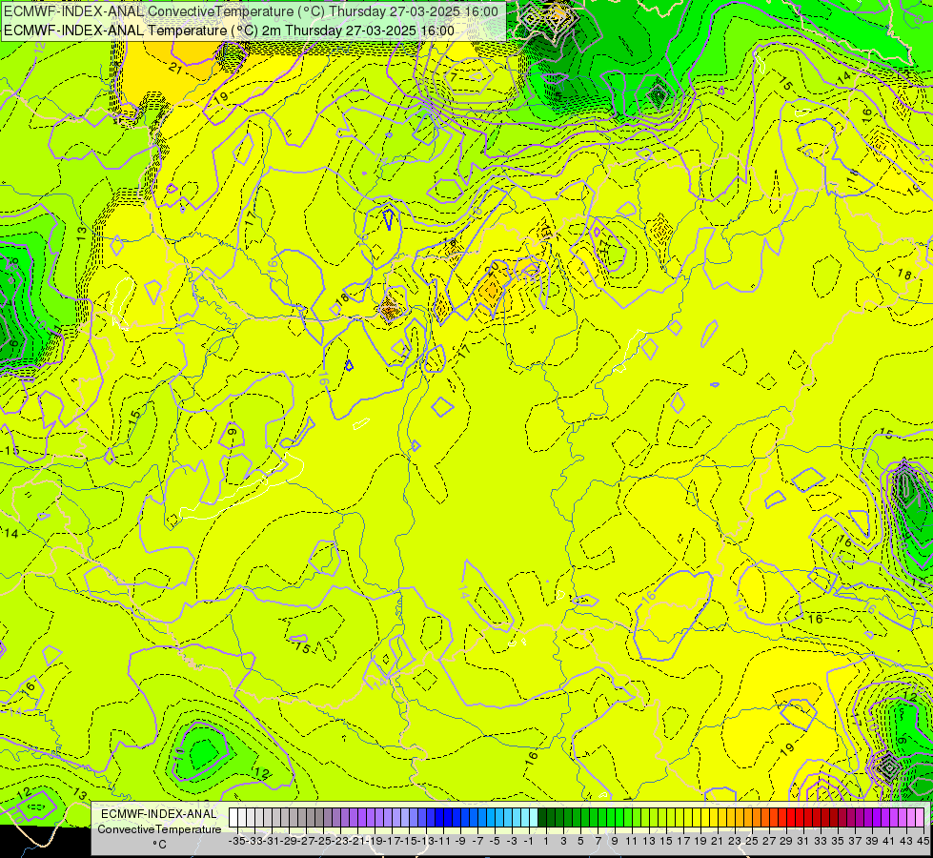Screen dimensions: 933x858
Task: Pick the darkest green swatch above 1
Action: pos(542,818)
